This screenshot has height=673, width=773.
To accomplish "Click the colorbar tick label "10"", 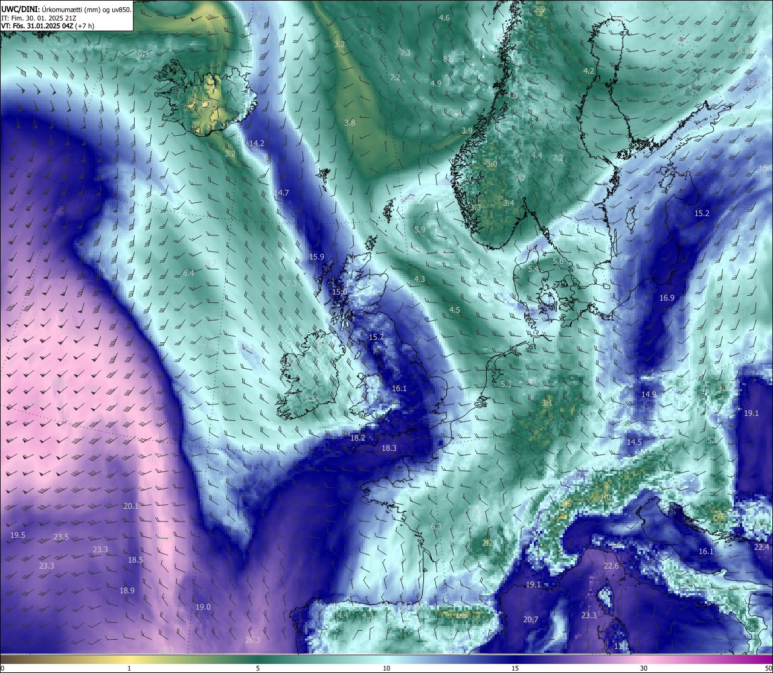I will (386, 668).
